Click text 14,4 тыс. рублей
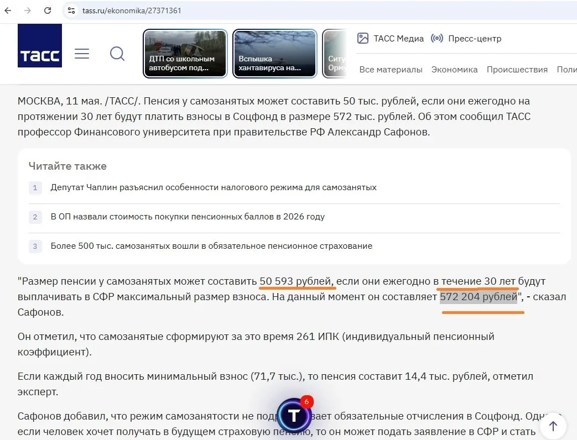 tap(447, 376)
